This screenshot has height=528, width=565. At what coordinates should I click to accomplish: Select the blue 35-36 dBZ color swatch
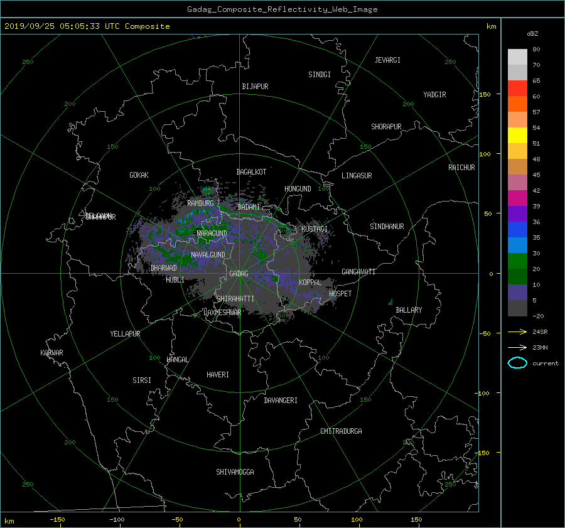[x=517, y=230]
